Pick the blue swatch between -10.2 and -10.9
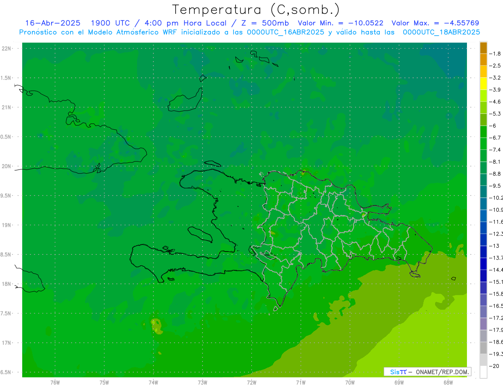Viewport: 503px width, 388px height. (483, 204)
